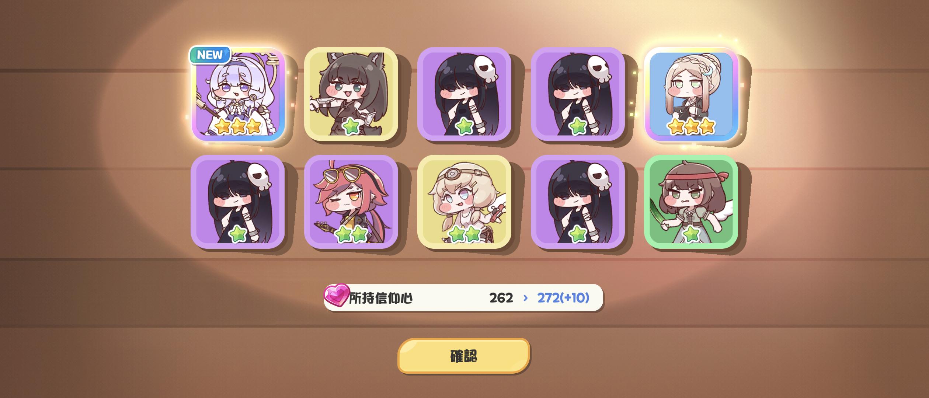The image size is (929, 398).
Task: Tap the blue 272(+10) value
Action: (563, 298)
